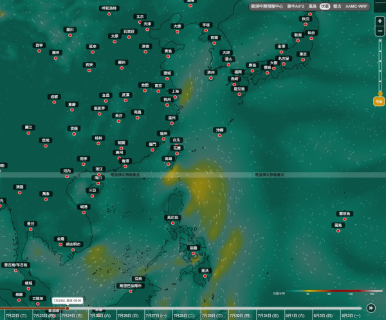The image size is (386, 320).
Task: Click the 石家莊 city label
Action: coord(129,31)
